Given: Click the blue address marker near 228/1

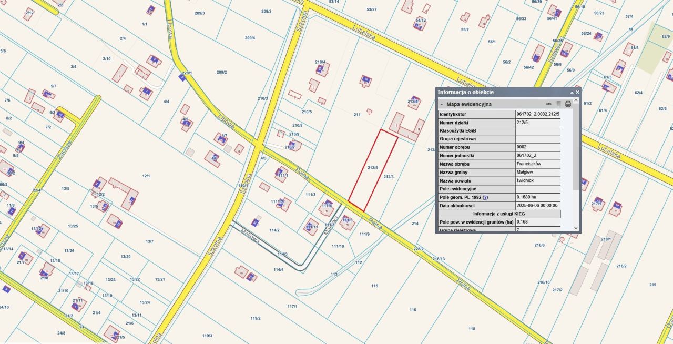Looking at the screenshot, I should pyautogui.click(x=182, y=77).
